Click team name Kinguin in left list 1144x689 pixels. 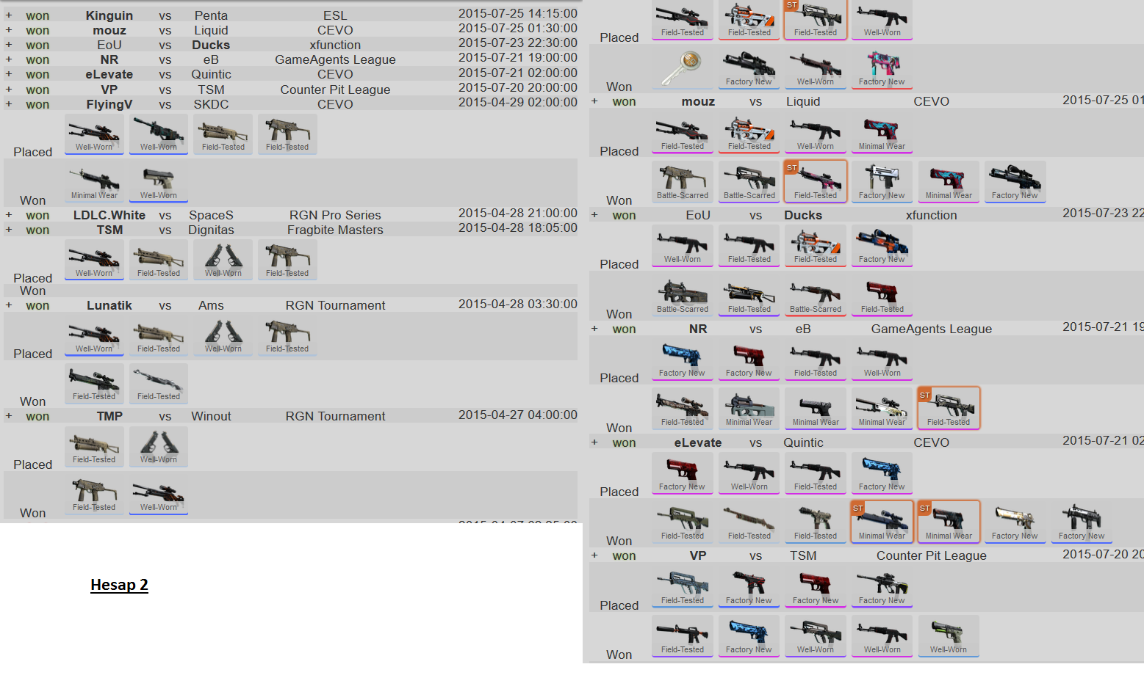click(x=109, y=15)
